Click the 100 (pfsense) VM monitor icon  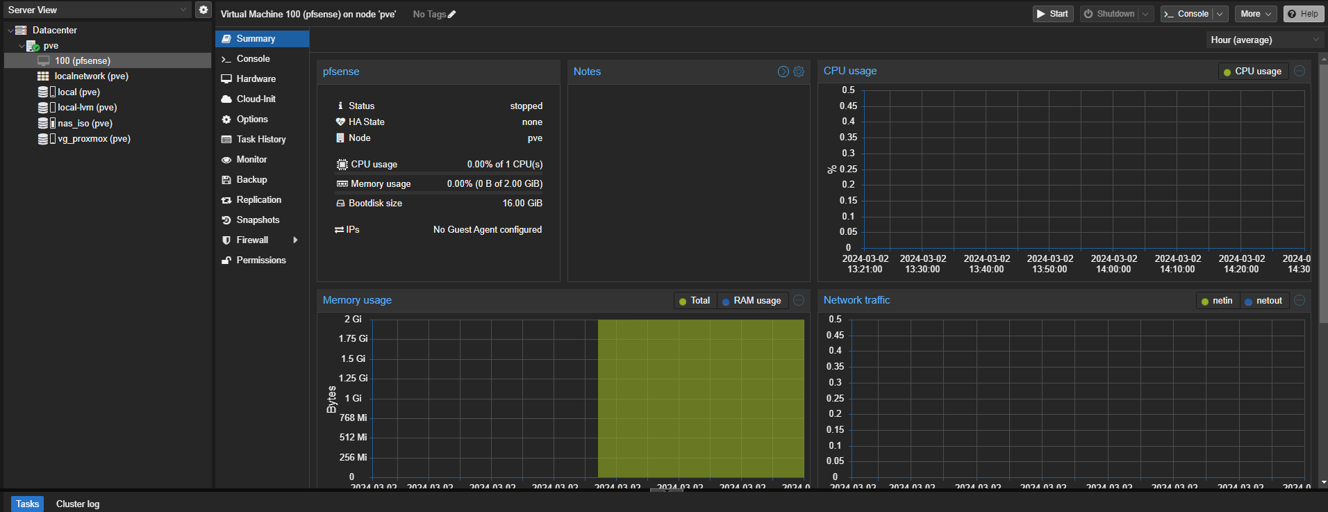coord(44,61)
